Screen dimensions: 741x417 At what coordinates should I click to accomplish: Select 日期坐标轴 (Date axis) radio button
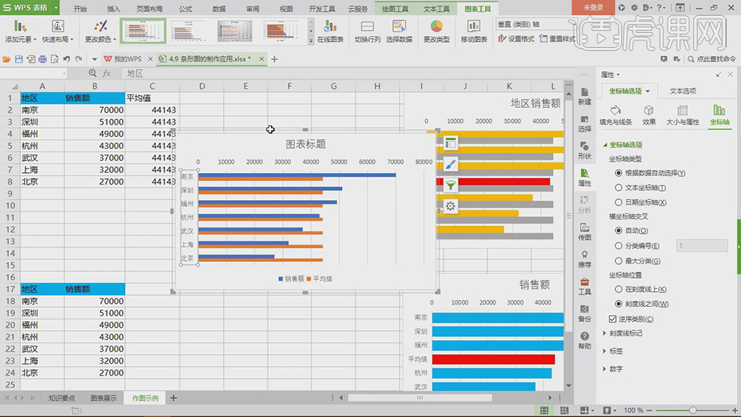[x=618, y=202]
